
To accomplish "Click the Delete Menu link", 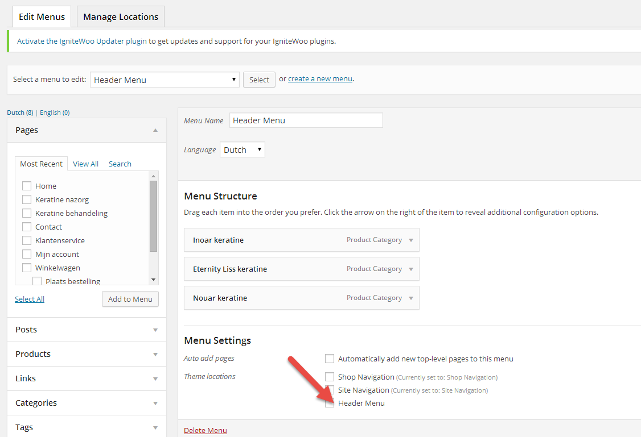I will [x=205, y=430].
